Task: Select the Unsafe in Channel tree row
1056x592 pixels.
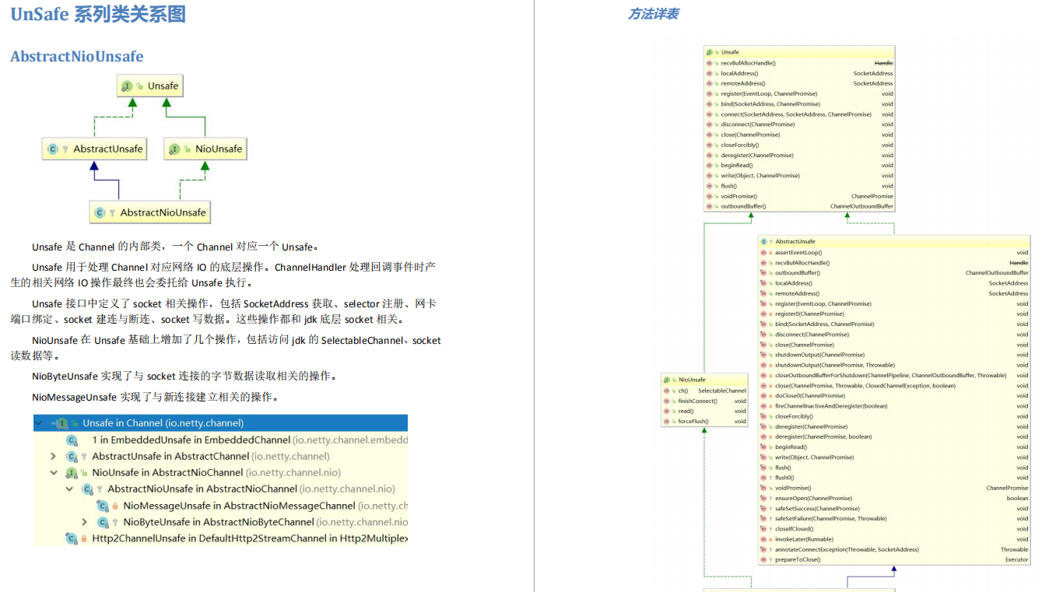Action: pyautogui.click(x=220, y=423)
